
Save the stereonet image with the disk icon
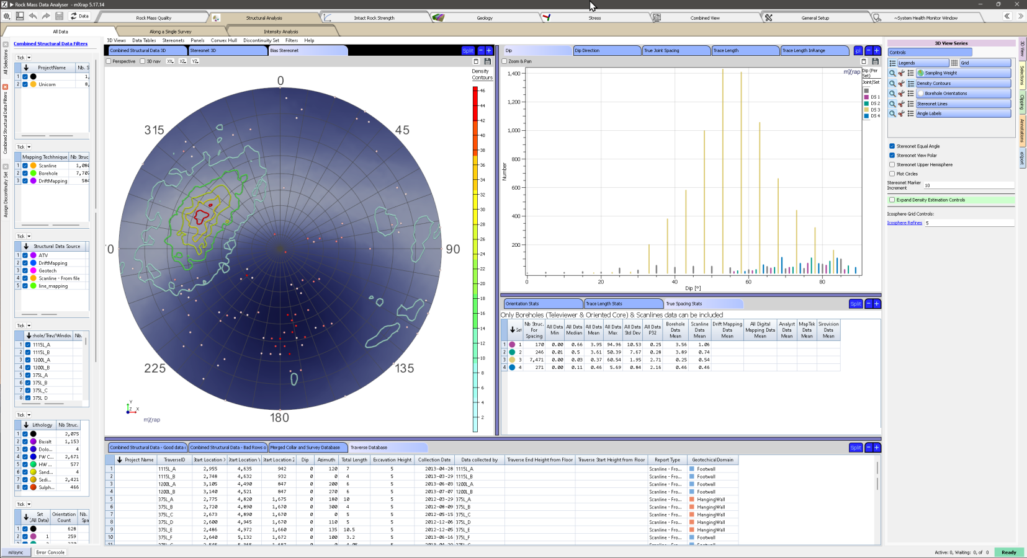point(488,61)
